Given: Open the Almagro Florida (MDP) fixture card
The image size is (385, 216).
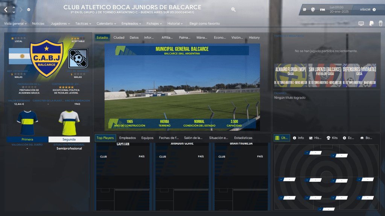Looking at the screenshot, I should [291, 75].
